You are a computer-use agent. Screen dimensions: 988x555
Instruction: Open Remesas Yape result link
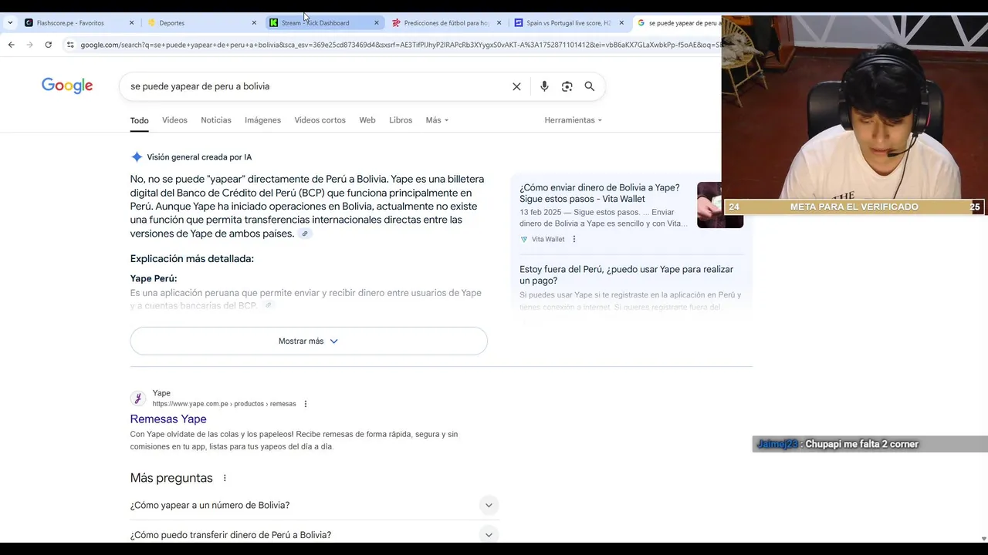point(168,419)
